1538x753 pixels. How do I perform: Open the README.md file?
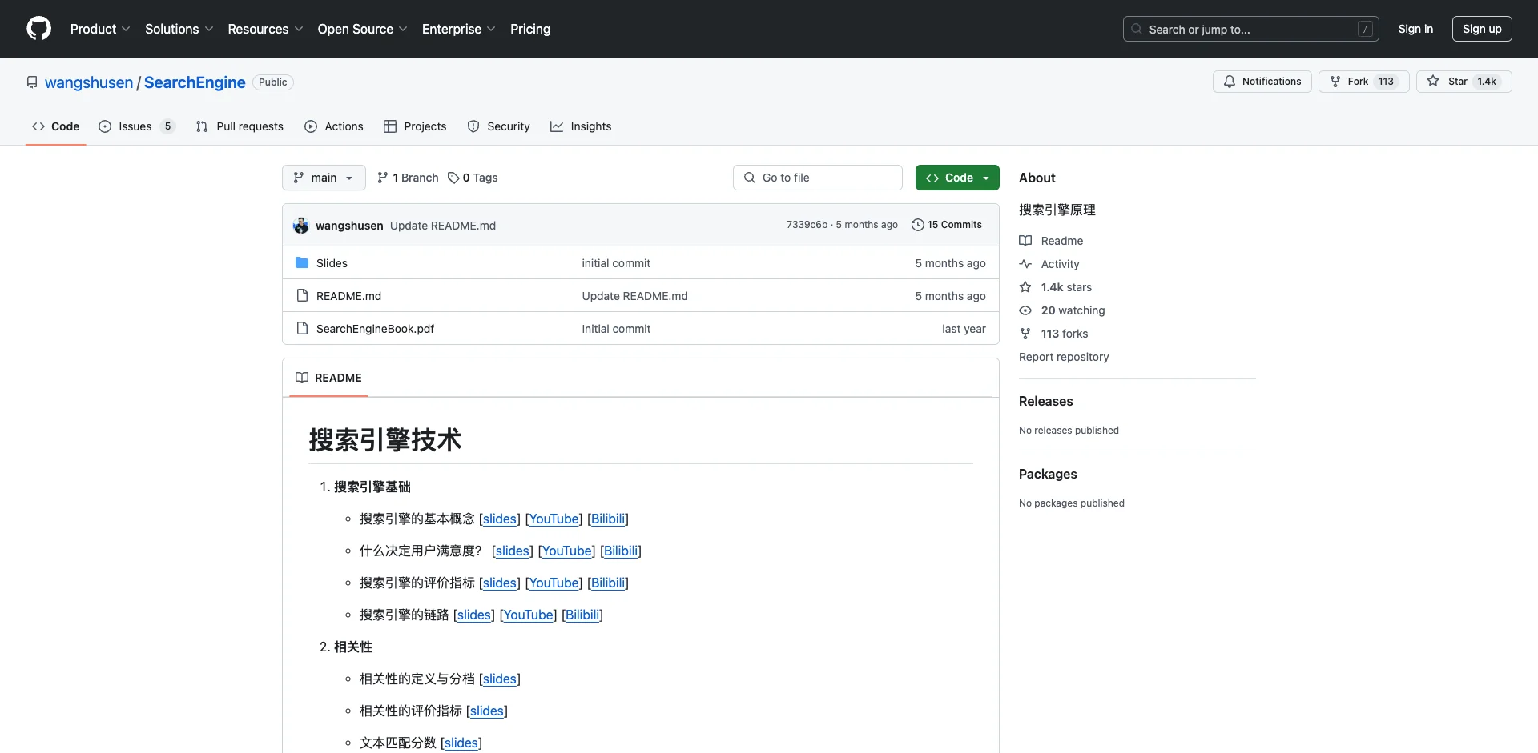coord(348,296)
